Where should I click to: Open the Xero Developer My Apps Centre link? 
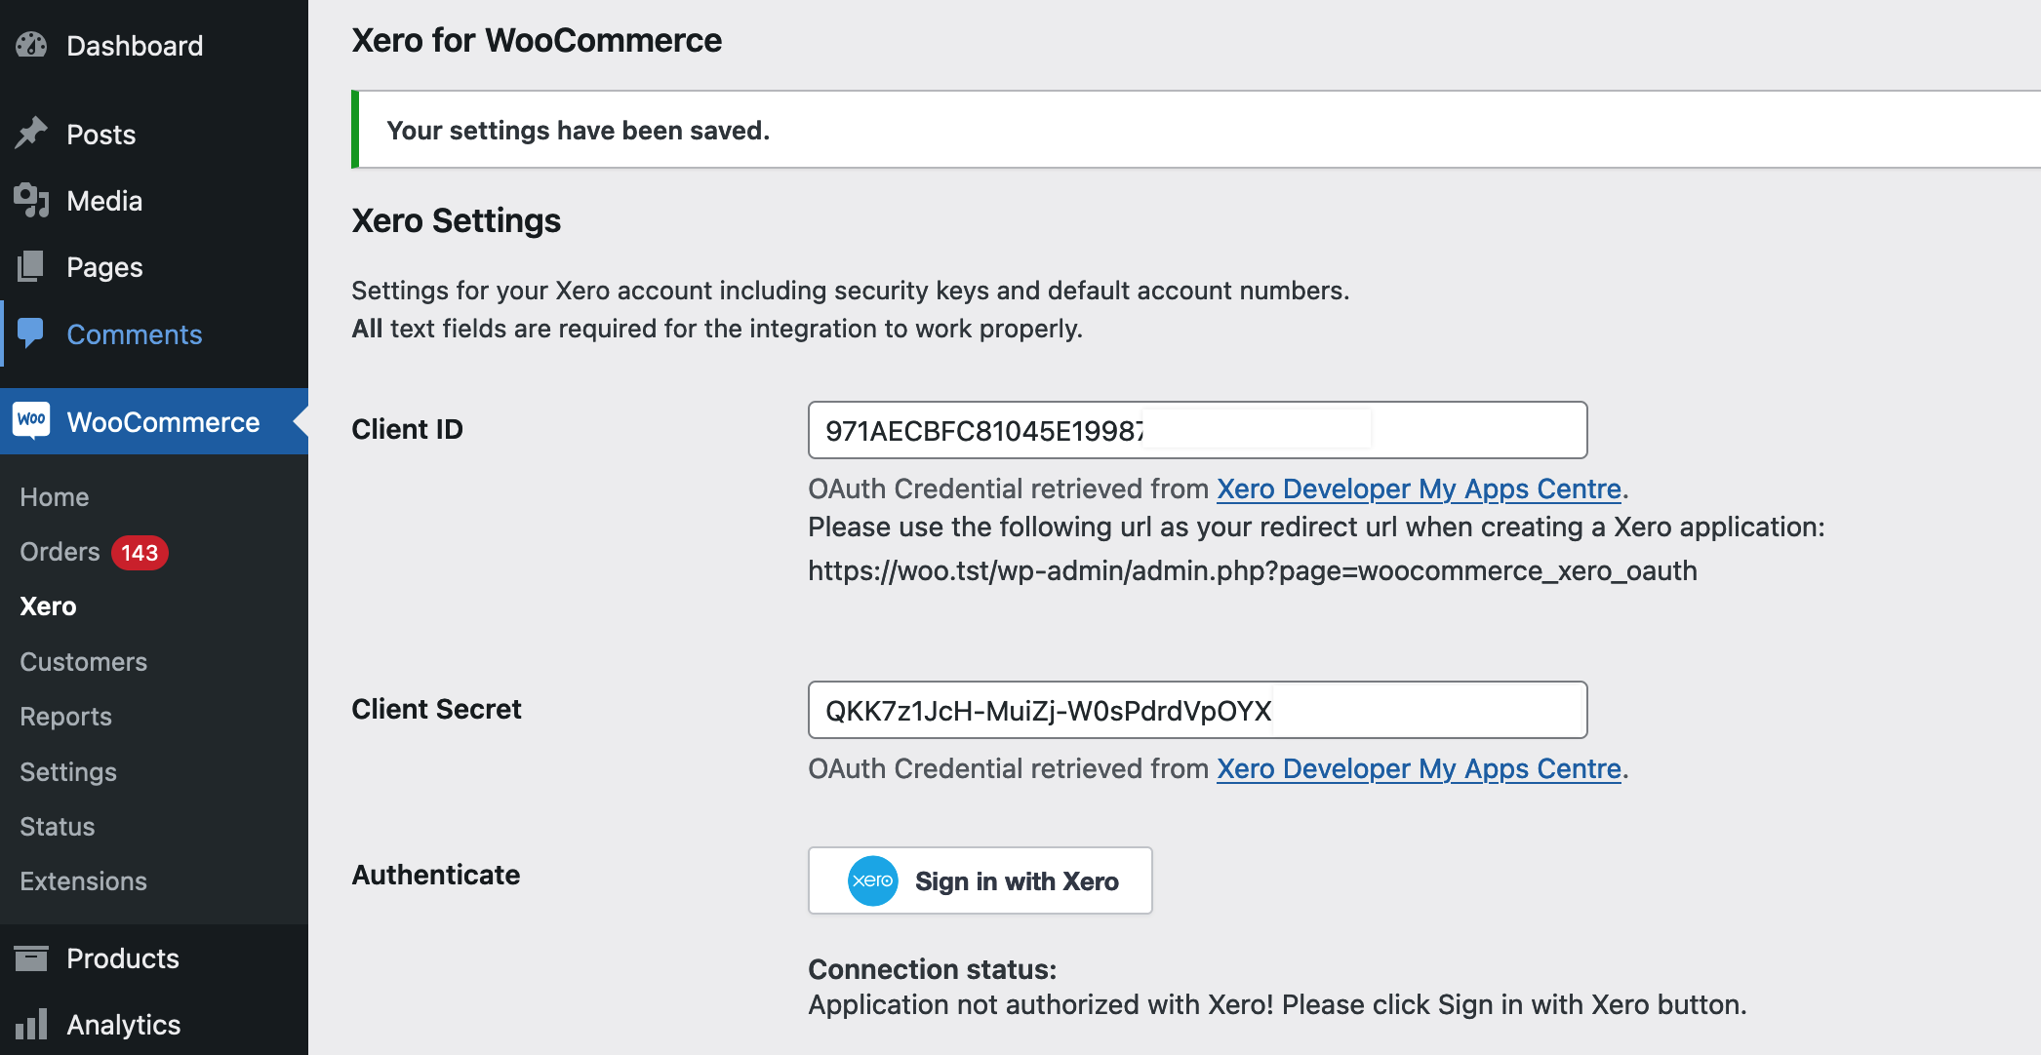(x=1418, y=488)
